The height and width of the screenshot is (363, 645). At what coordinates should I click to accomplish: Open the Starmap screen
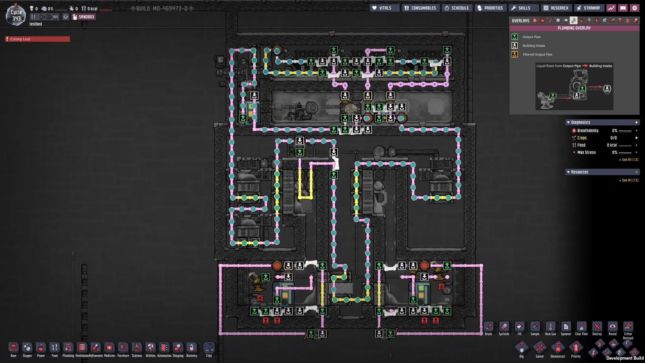point(589,8)
